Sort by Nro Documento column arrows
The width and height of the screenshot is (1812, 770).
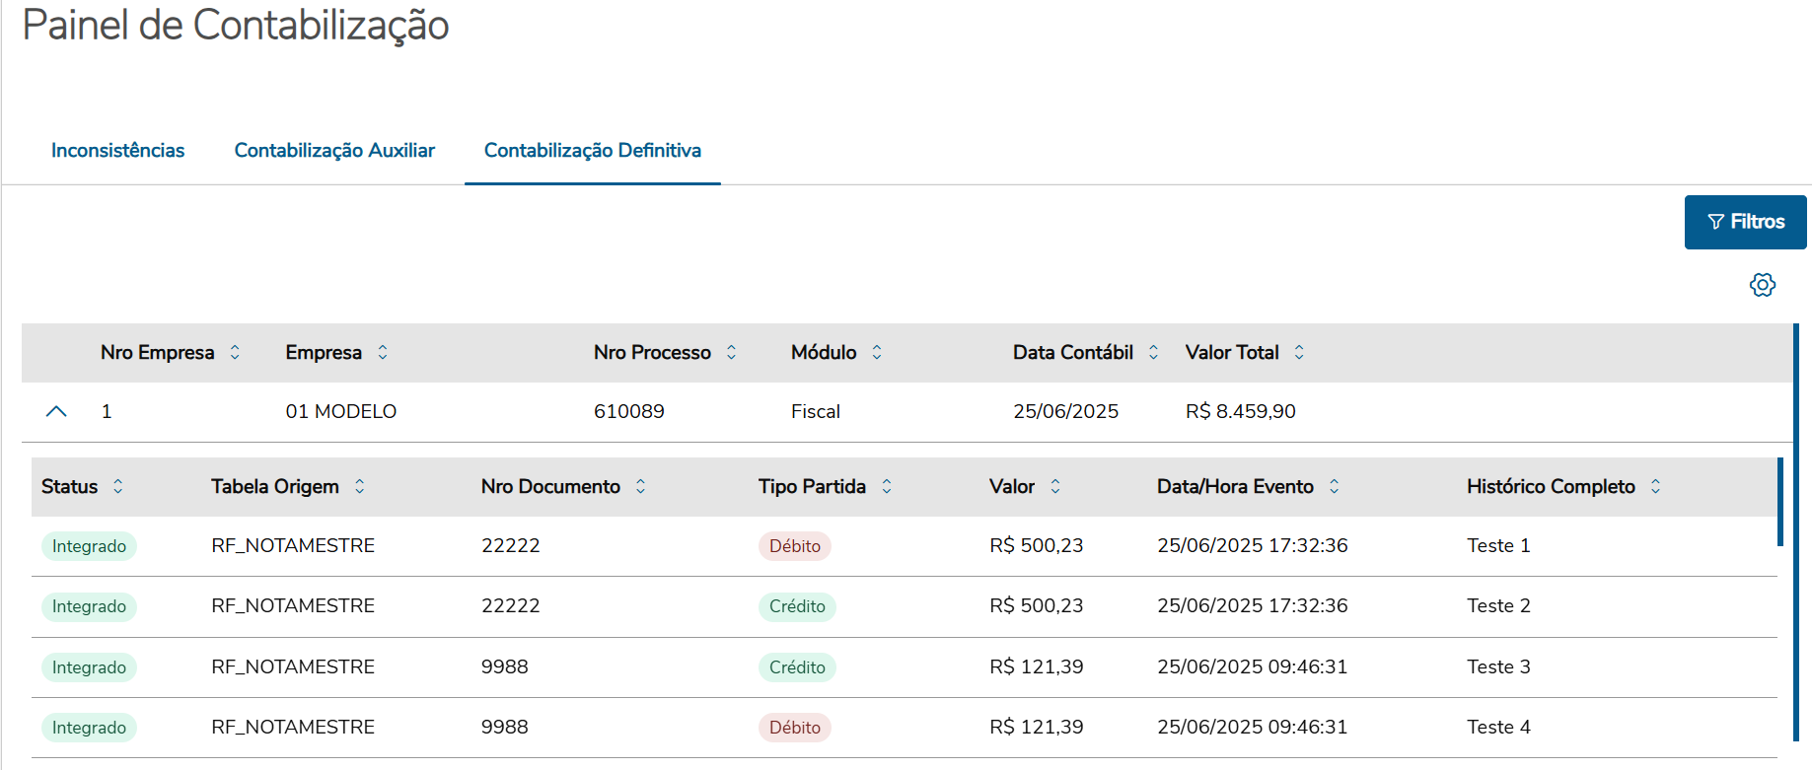pyautogui.click(x=641, y=486)
